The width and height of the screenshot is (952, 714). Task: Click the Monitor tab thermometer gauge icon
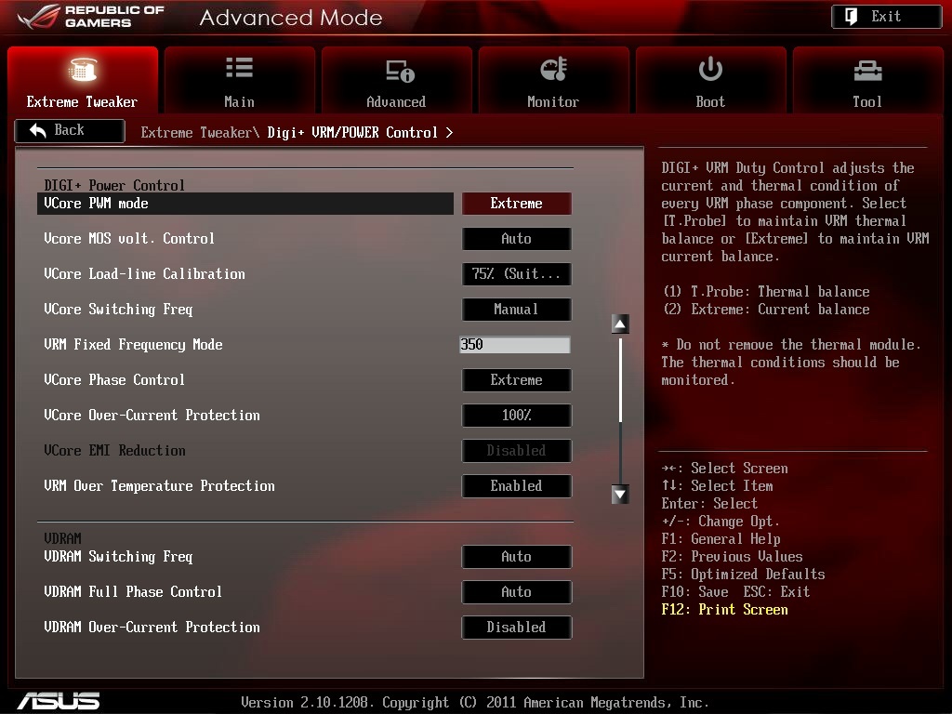554,69
